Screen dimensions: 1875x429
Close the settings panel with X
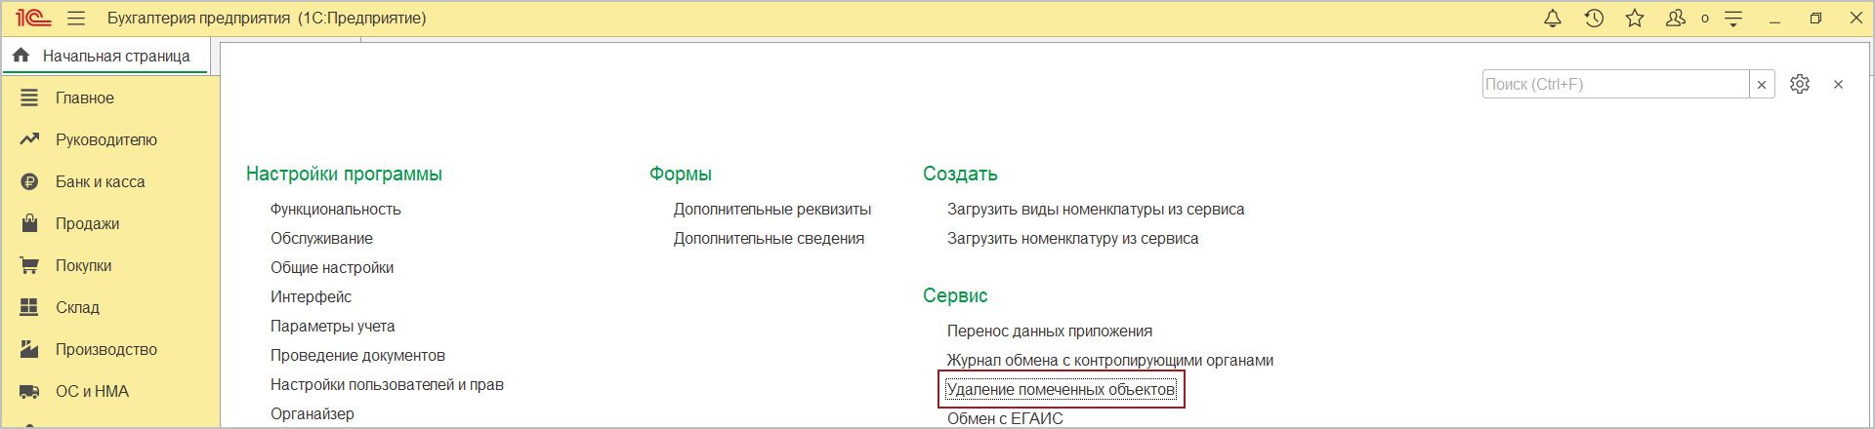(x=1838, y=85)
